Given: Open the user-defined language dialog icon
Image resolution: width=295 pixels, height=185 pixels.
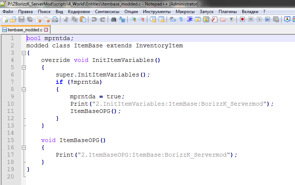Looking at the screenshot, I should 198,19.
